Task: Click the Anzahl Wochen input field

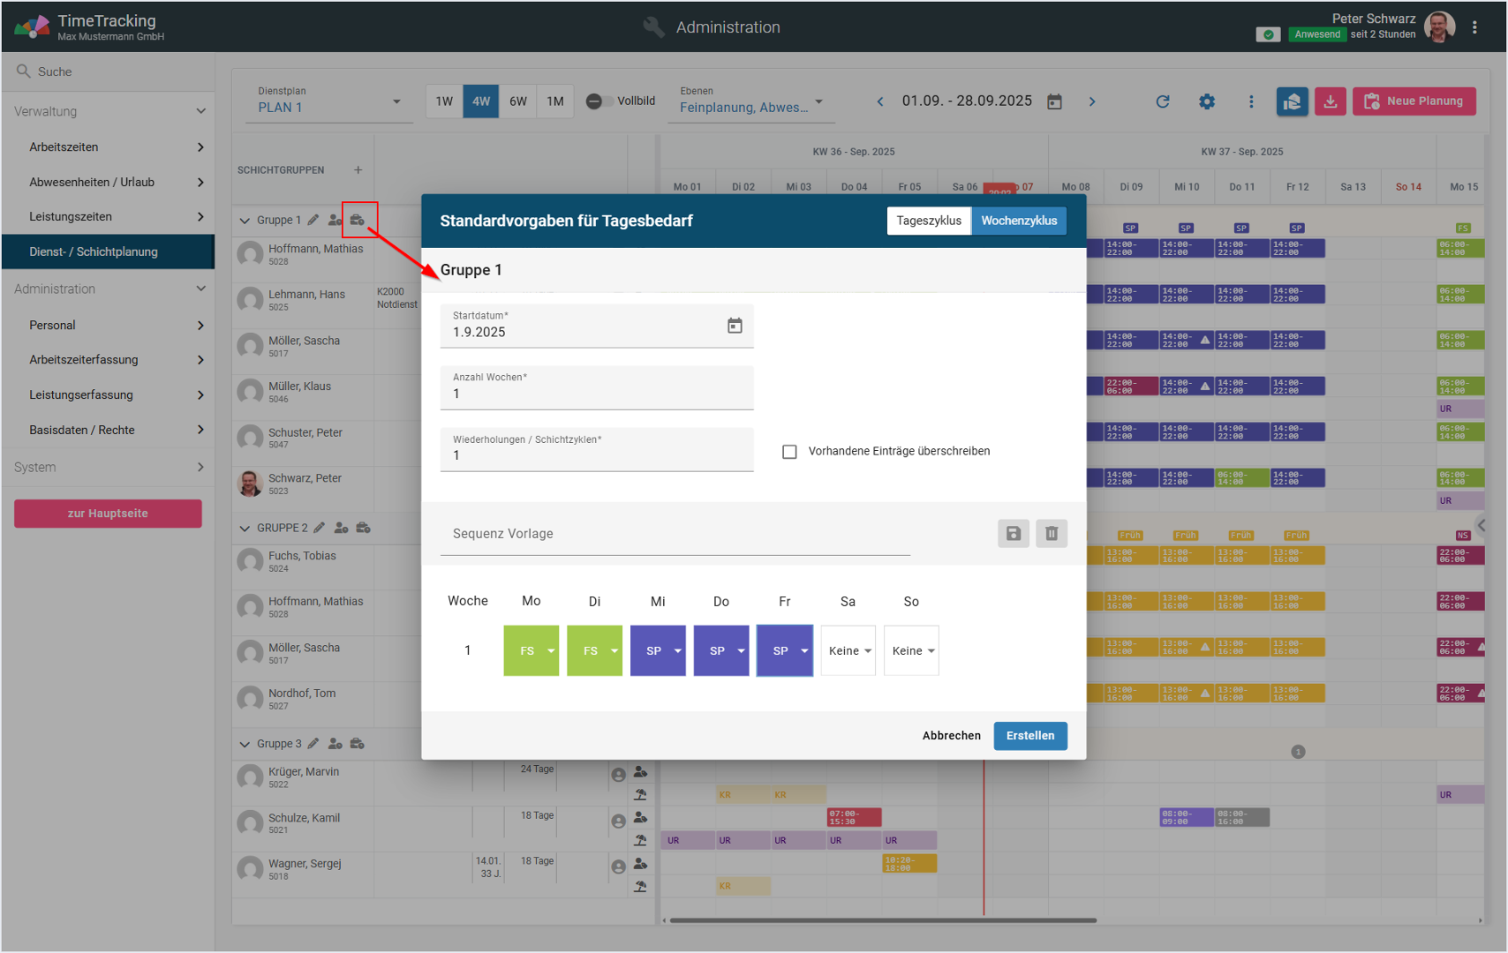Action: pos(597,394)
